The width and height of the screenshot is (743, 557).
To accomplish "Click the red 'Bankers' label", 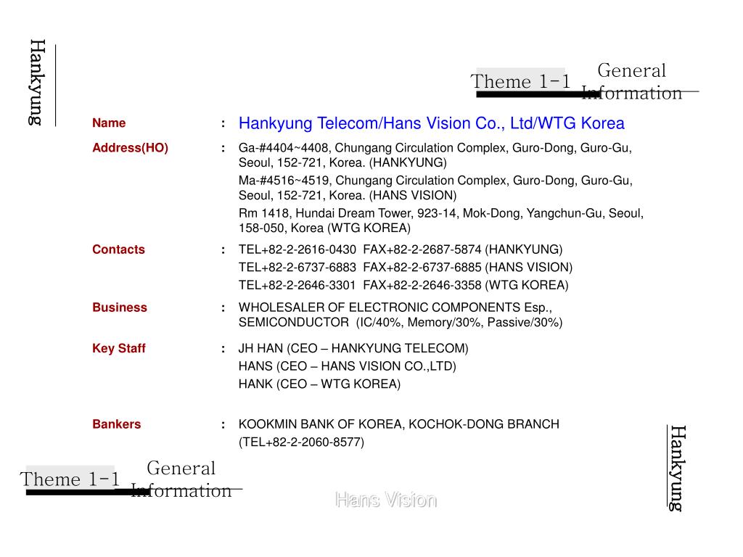I will pos(117,424).
